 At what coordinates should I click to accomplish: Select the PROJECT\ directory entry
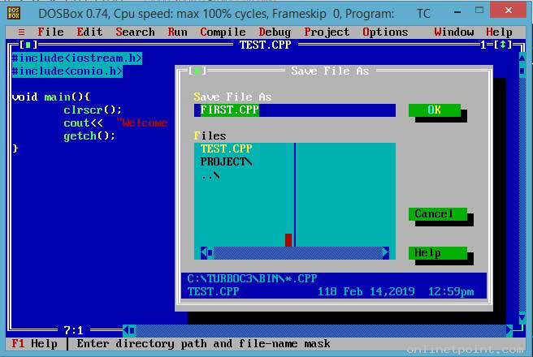coord(226,162)
